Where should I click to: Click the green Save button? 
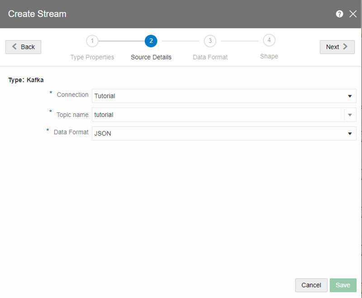tap(343, 285)
